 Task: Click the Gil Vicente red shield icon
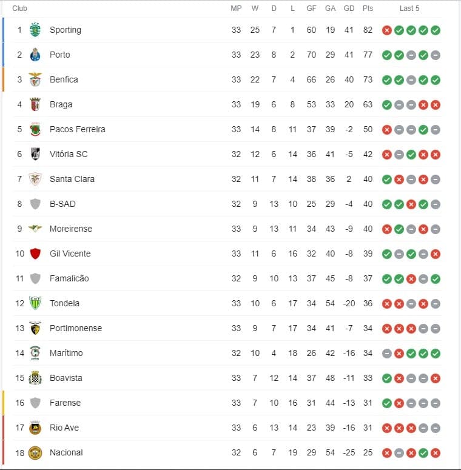pos(35,253)
